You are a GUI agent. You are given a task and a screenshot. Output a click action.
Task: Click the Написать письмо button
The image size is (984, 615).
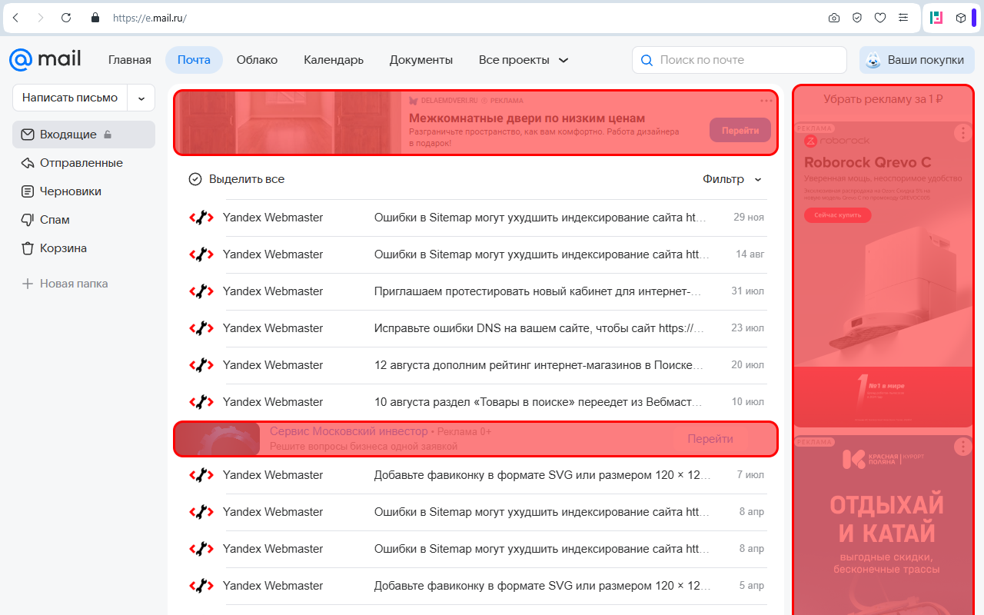(70, 98)
